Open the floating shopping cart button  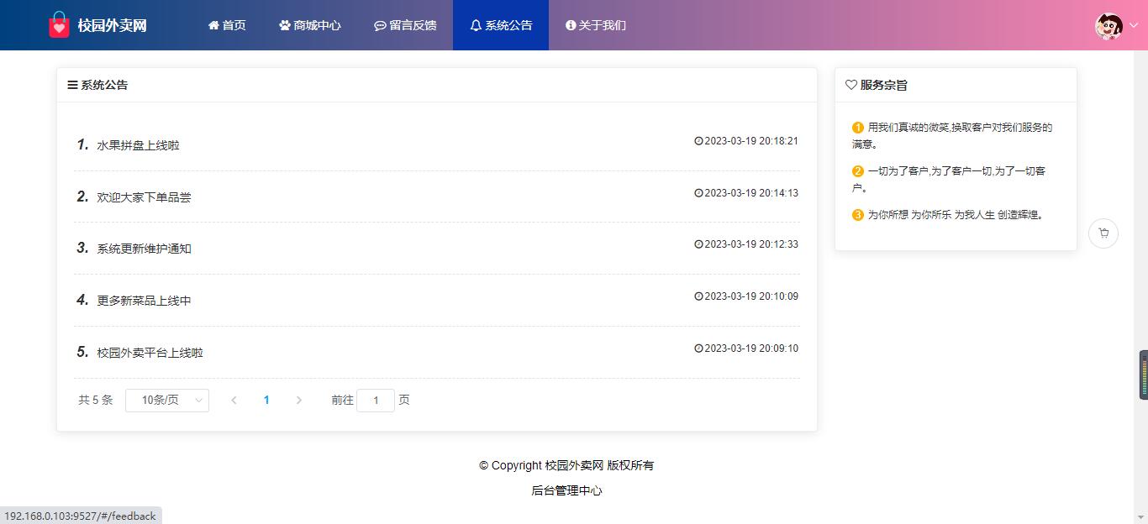click(x=1103, y=233)
